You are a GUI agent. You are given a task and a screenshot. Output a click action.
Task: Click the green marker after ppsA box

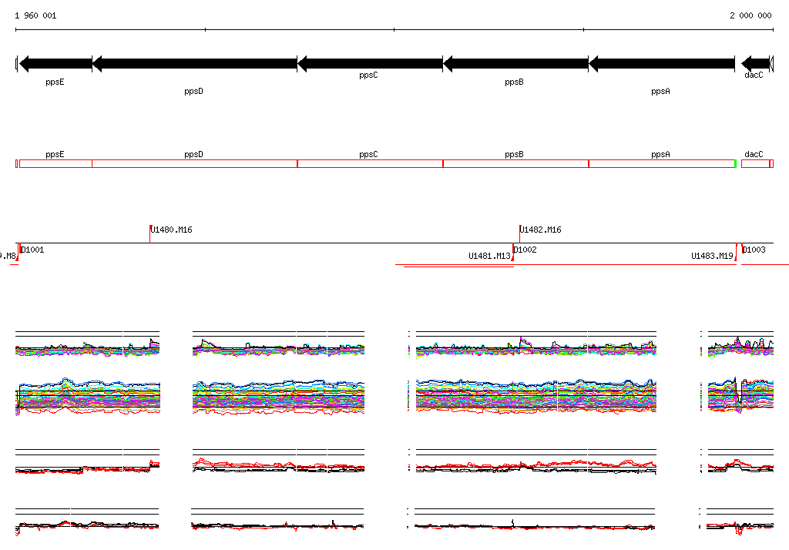(x=736, y=163)
